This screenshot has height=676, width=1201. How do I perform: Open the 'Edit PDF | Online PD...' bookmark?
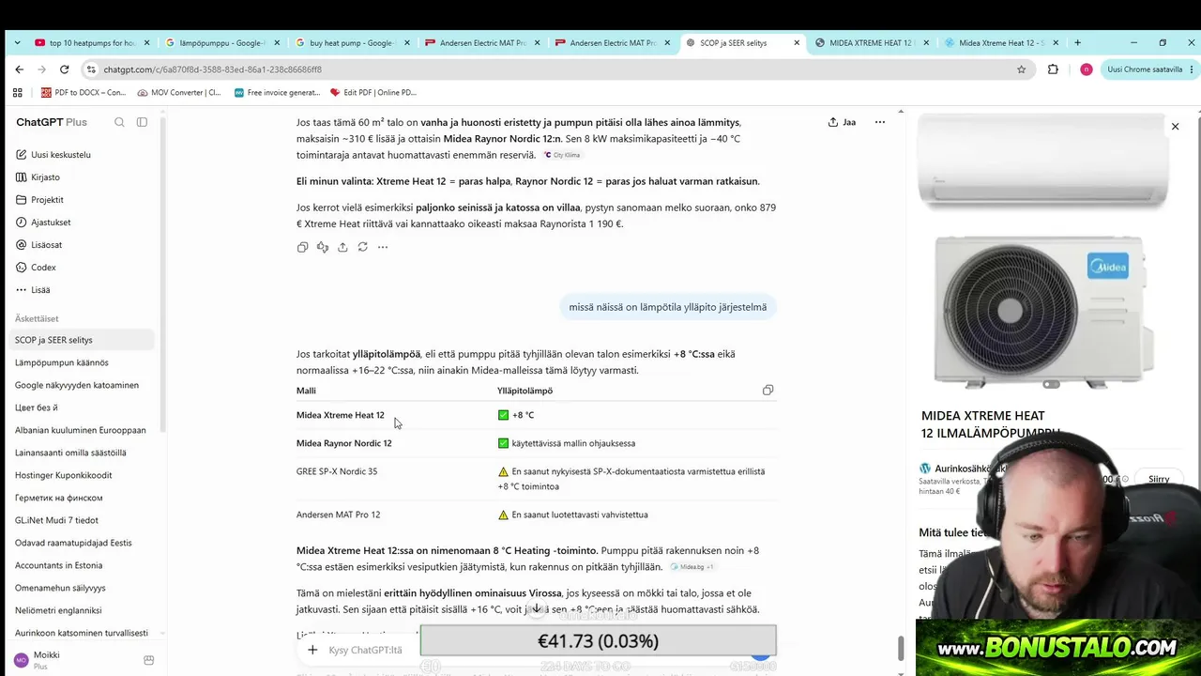pyautogui.click(x=372, y=92)
